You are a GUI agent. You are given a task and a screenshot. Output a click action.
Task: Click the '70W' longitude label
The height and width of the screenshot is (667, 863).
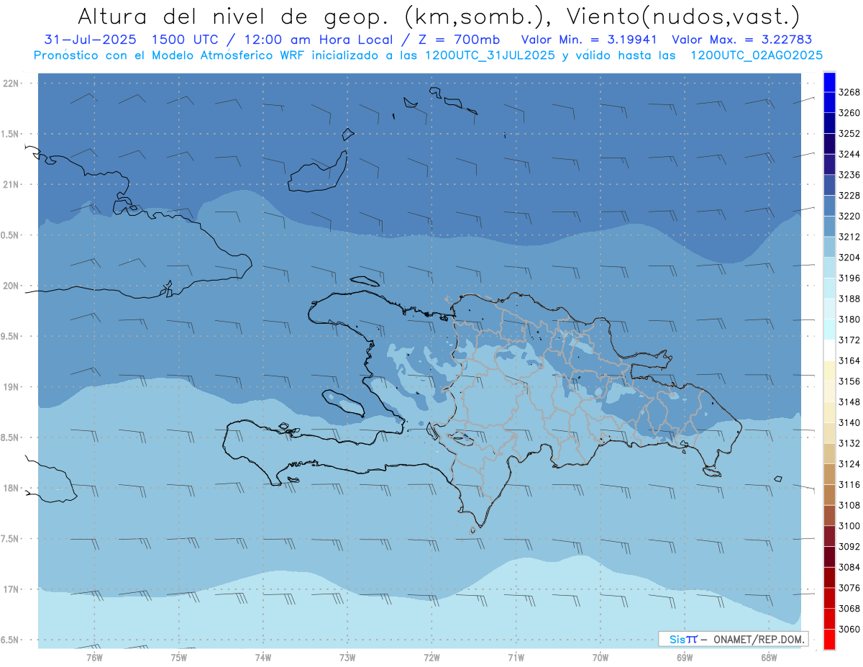601,657
